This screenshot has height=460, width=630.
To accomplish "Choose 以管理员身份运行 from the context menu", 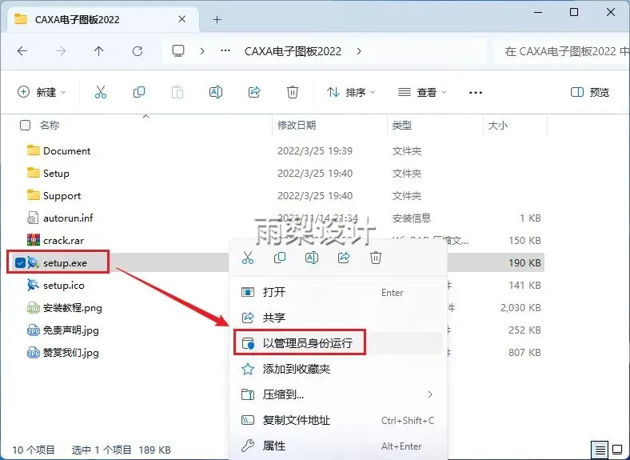I will (338, 343).
